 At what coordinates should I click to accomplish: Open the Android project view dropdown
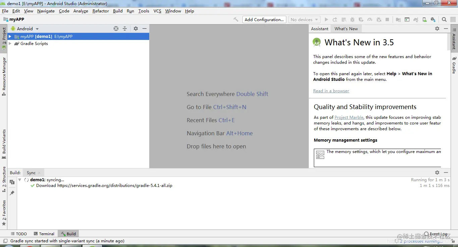(25, 29)
